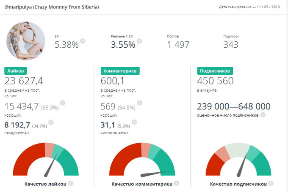Open help icon after оценочное число подписчиков
The height and width of the screenshot is (193, 288).
[263, 114]
